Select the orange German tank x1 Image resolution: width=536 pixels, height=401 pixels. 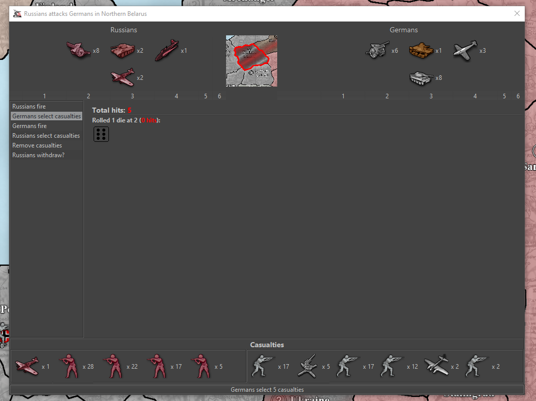[421, 50]
